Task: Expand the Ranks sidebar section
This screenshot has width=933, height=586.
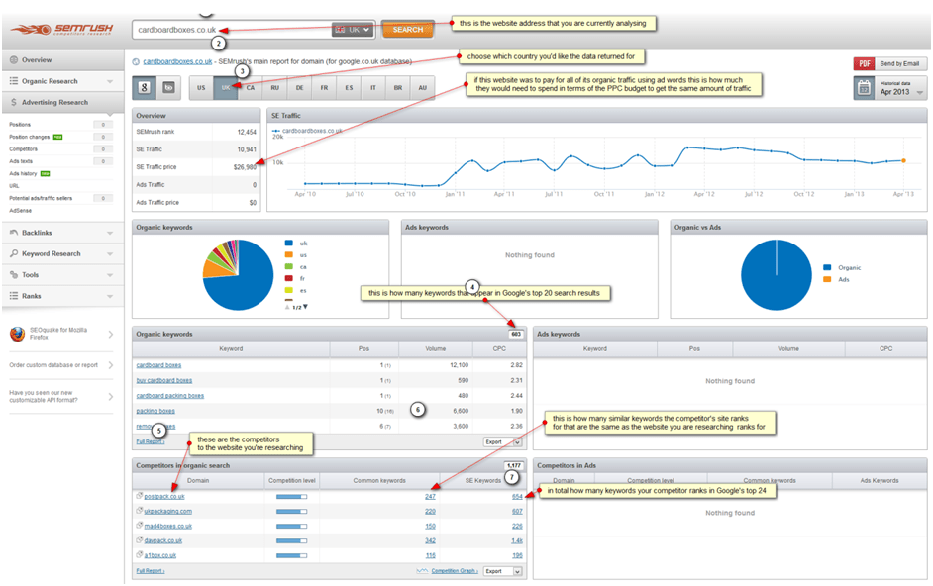Action: click(x=110, y=296)
